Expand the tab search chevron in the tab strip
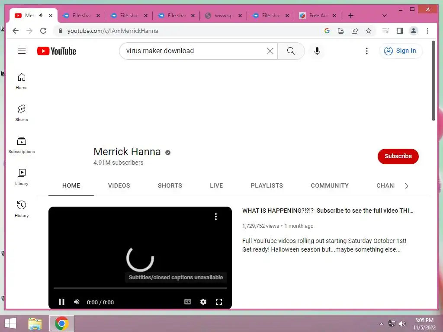The image size is (443, 332). point(384,16)
